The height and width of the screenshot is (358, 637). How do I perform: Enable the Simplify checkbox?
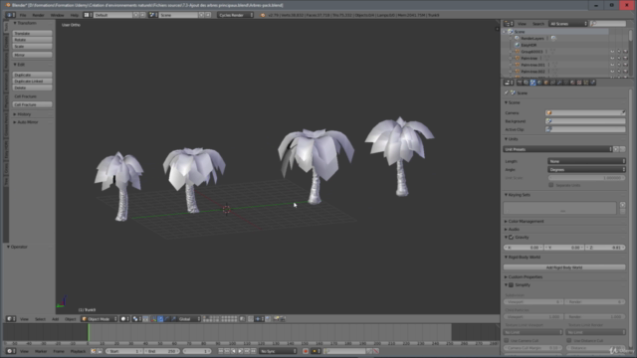click(511, 285)
